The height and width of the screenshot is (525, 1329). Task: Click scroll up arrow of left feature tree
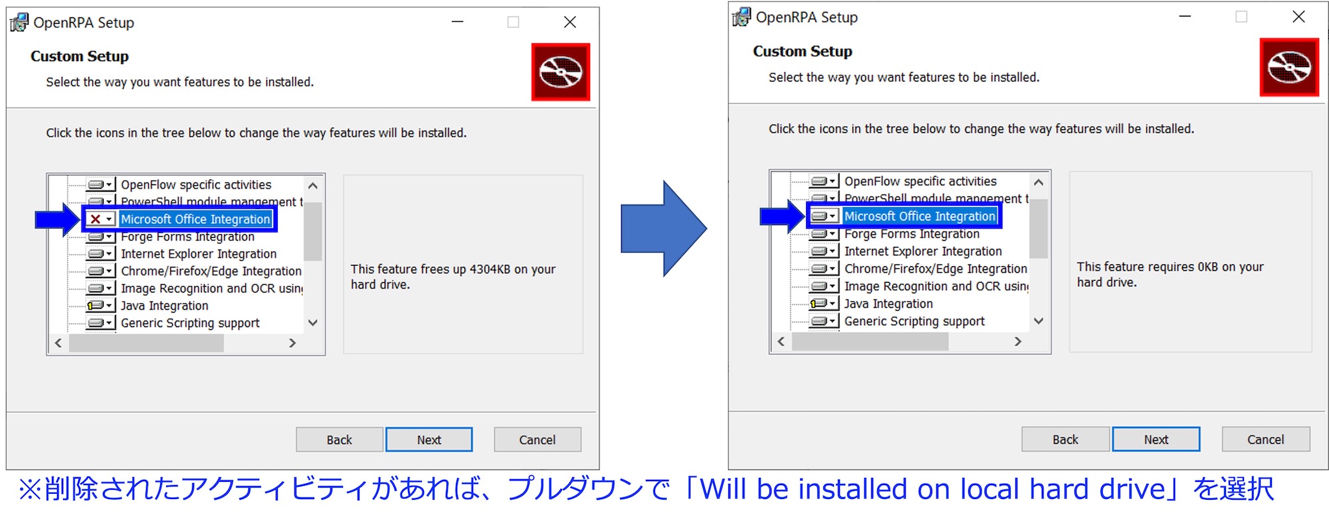coord(313,186)
